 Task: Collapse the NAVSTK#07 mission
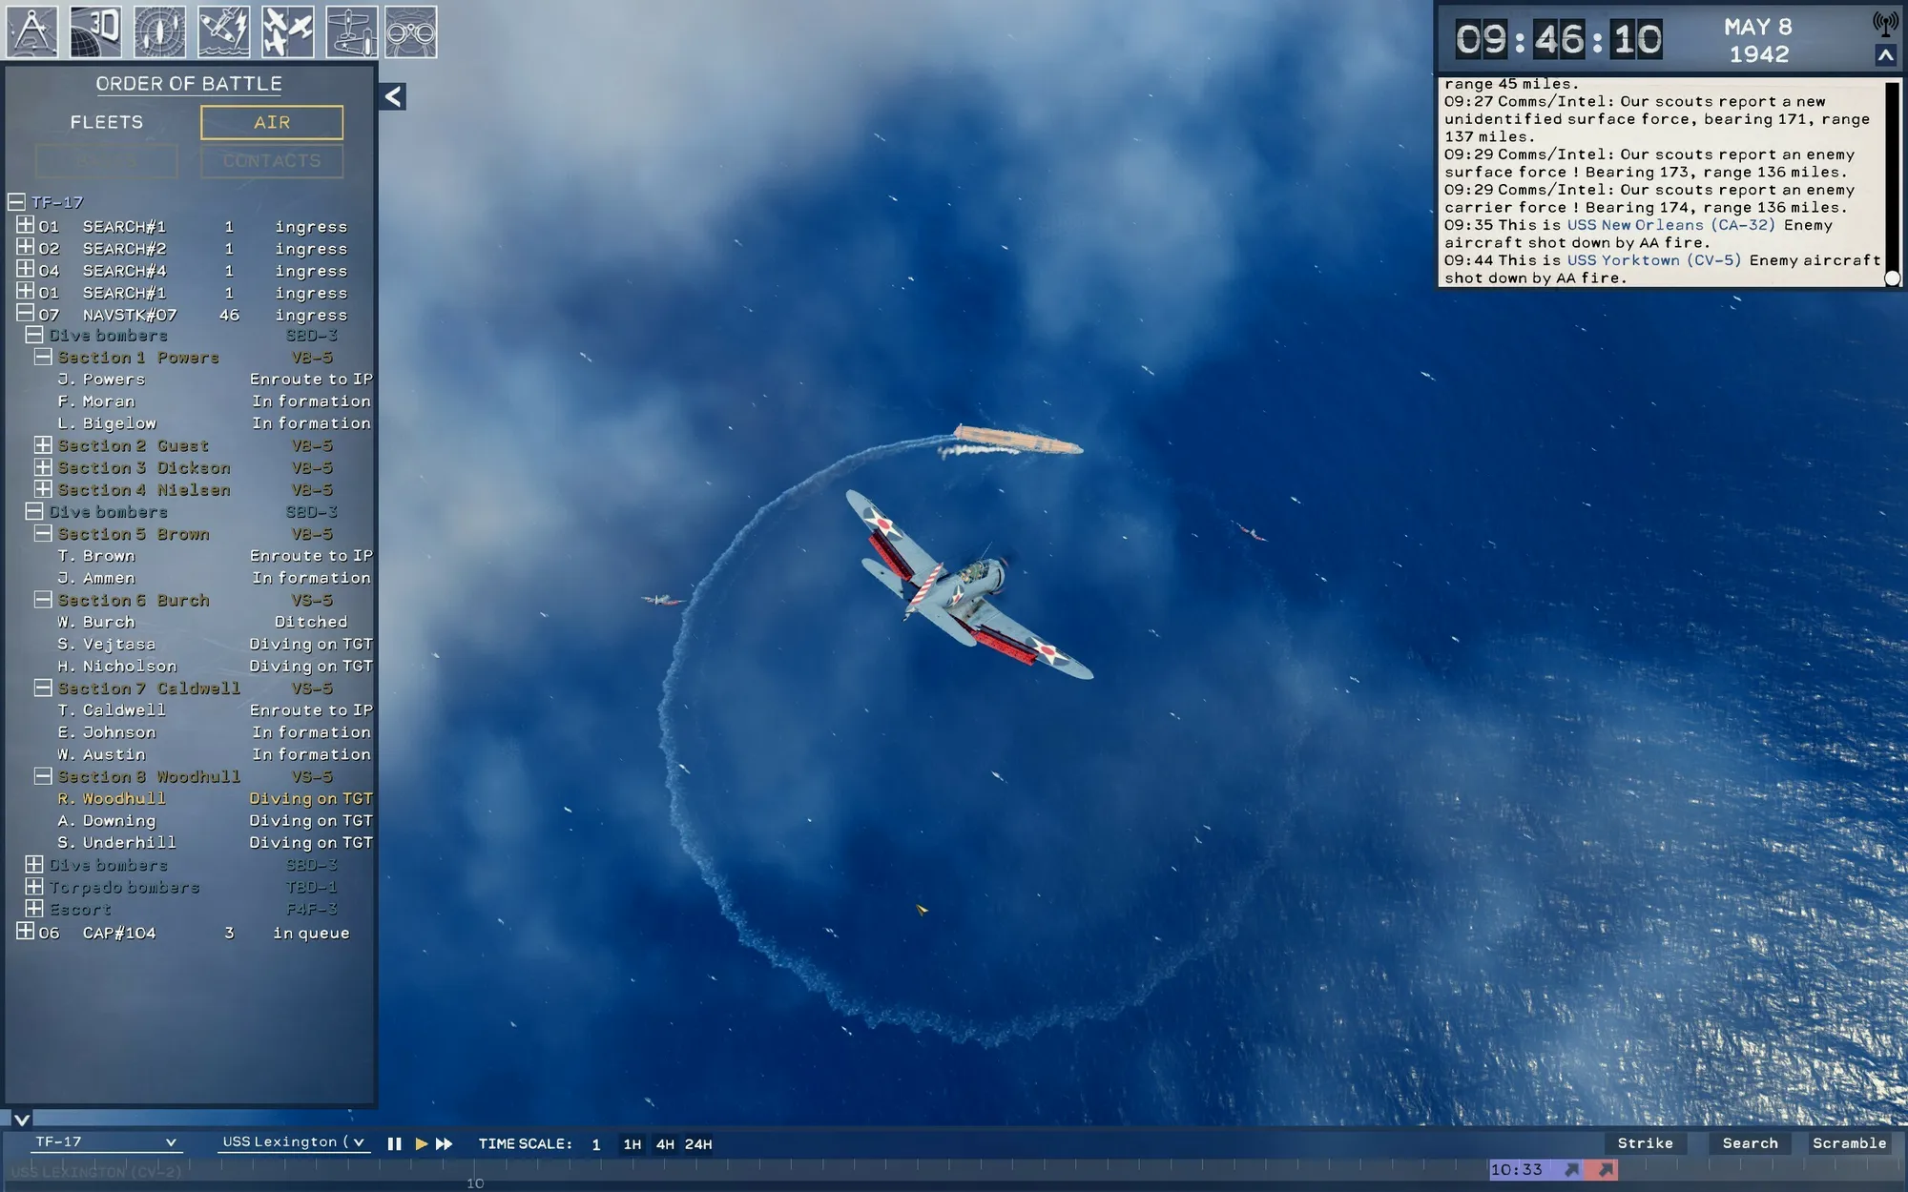pos(25,314)
